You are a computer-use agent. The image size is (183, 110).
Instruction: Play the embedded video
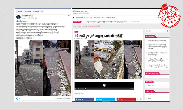click(x=104, y=85)
